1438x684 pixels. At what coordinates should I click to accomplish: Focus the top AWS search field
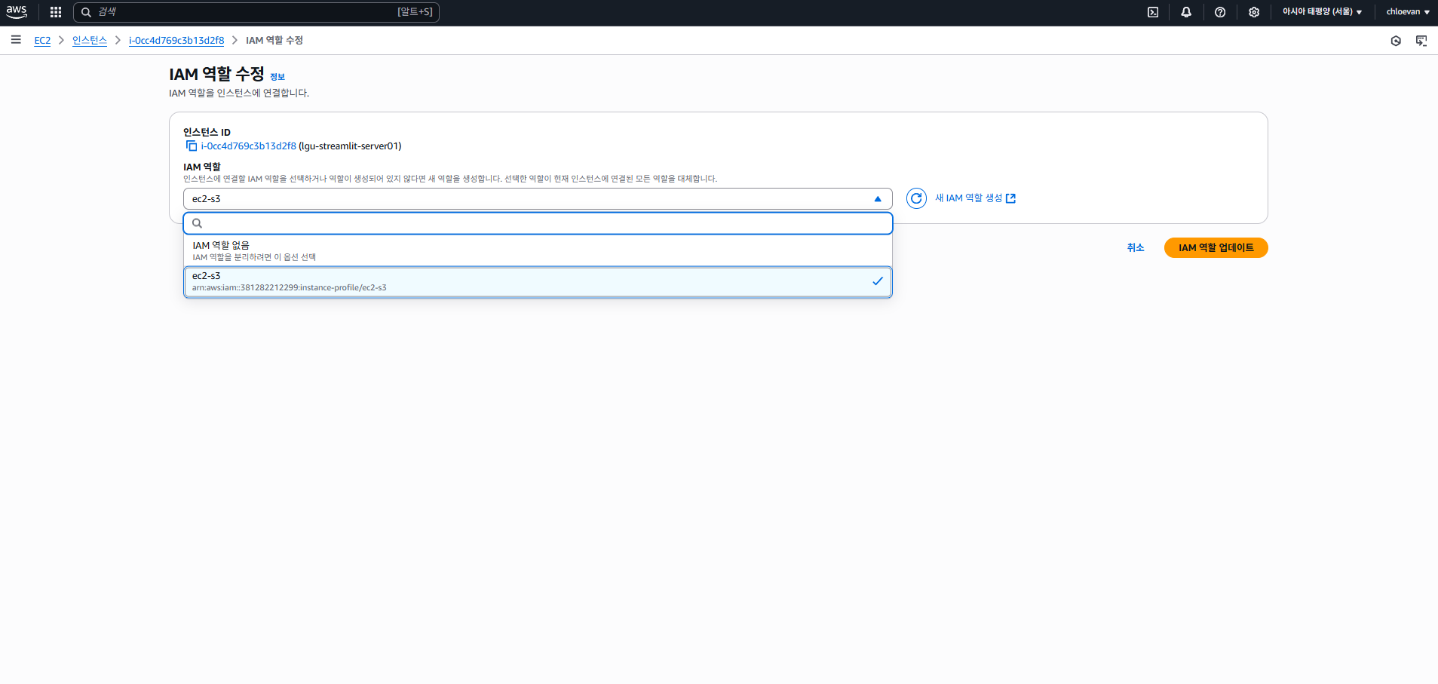pyautogui.click(x=256, y=12)
